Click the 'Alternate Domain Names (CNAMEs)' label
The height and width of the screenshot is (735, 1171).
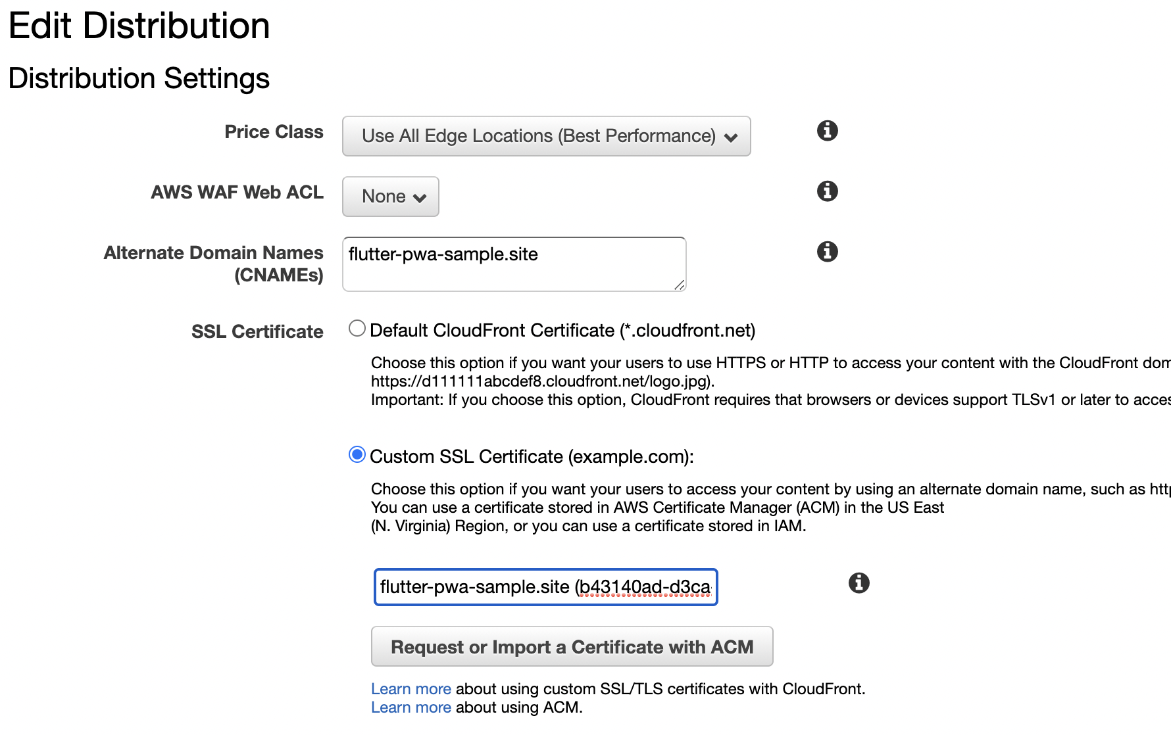click(x=214, y=264)
